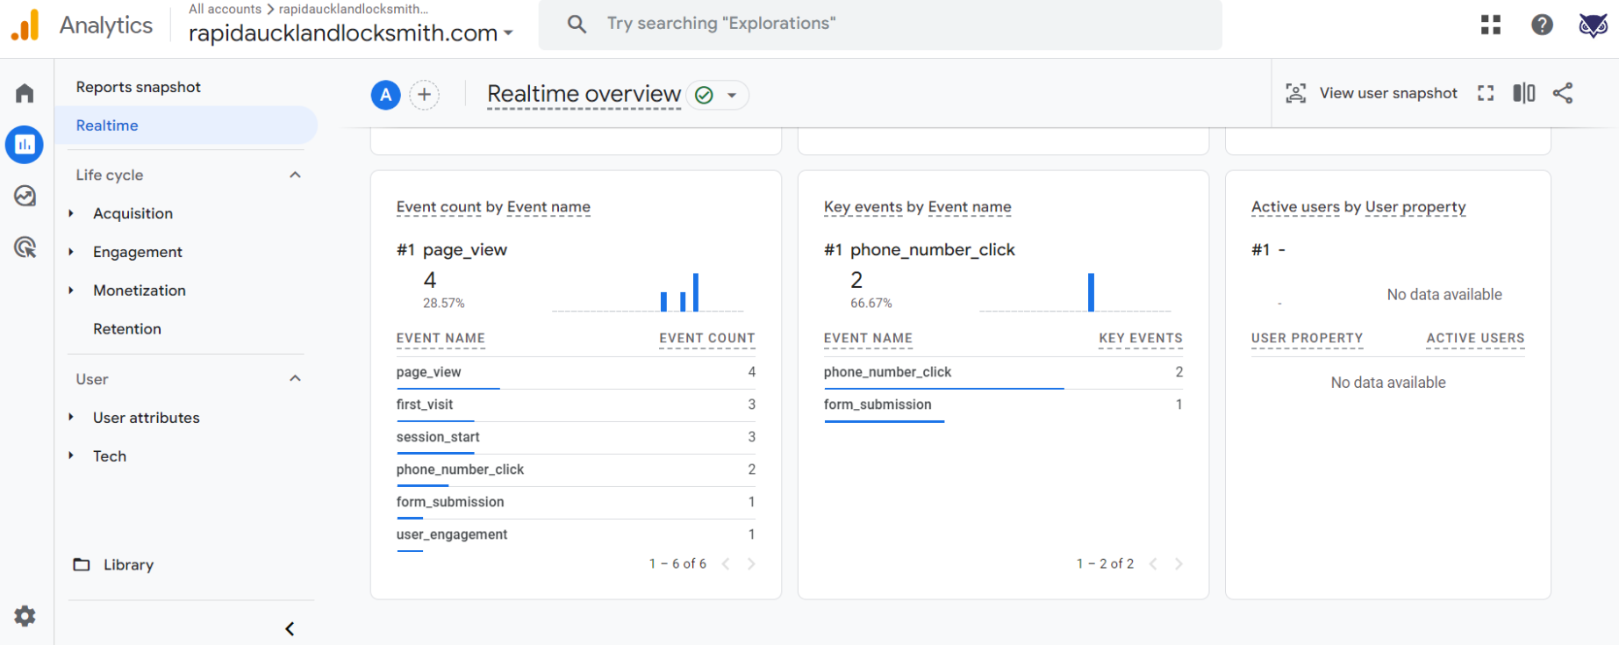The image size is (1619, 645).
Task: Select Retention in the navigation menu
Action: (127, 329)
